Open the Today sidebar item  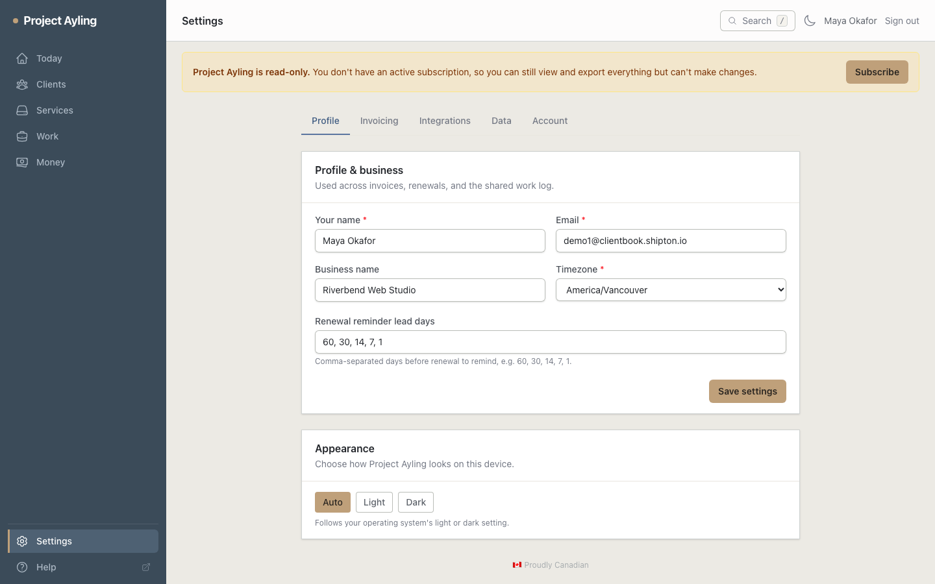[83, 58]
